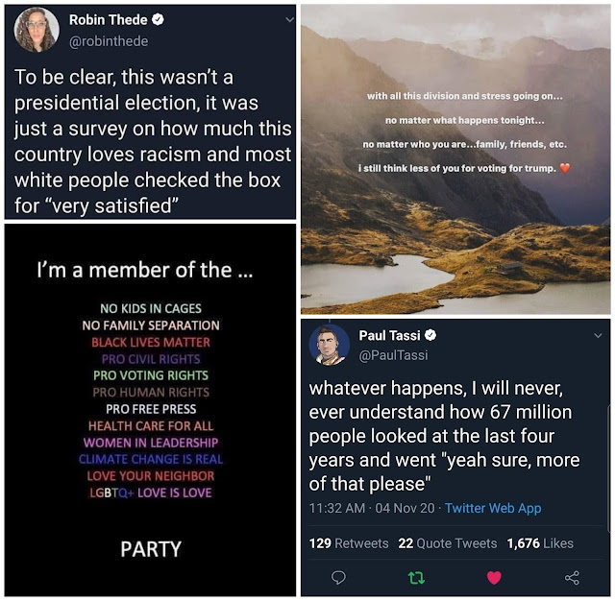This screenshot has width=615, height=601.
Task: Expand the chevron menu on Robin Thede's tweet
Action: coord(289,19)
